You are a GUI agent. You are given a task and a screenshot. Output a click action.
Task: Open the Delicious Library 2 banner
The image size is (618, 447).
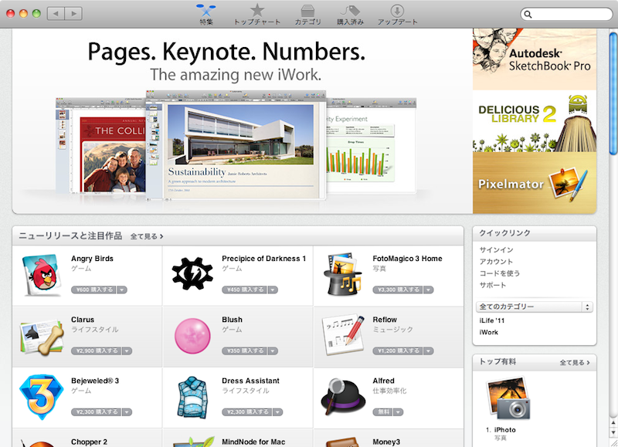(535, 121)
